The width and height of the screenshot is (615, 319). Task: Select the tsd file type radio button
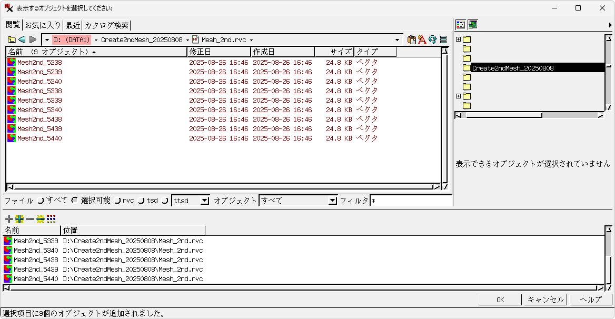click(x=141, y=201)
